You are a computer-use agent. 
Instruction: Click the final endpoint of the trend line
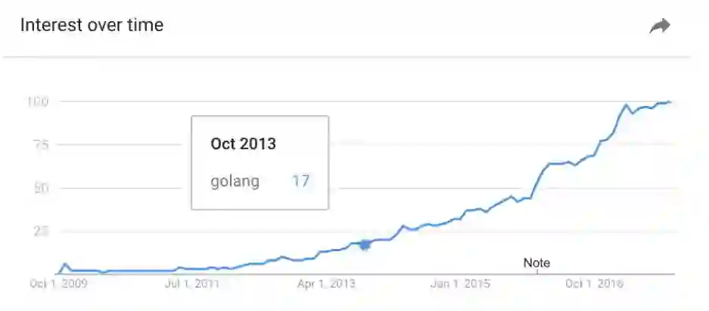(670, 101)
